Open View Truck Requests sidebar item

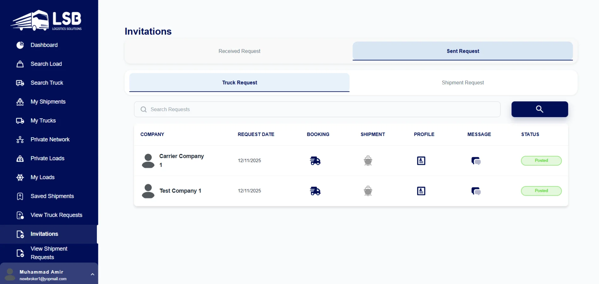coord(56,215)
